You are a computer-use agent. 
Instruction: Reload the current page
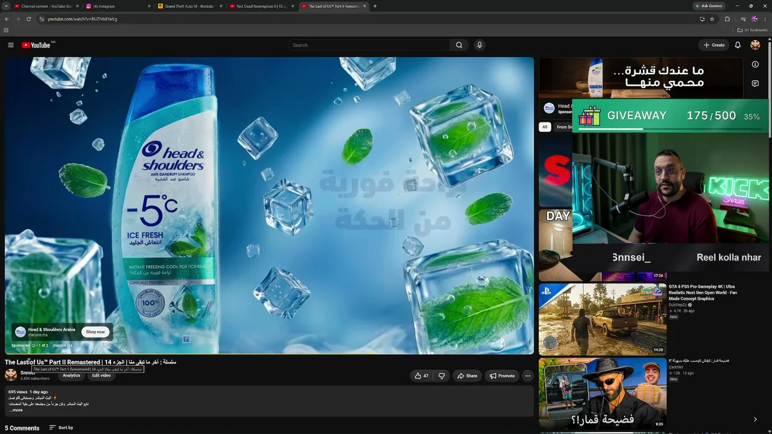click(x=28, y=19)
